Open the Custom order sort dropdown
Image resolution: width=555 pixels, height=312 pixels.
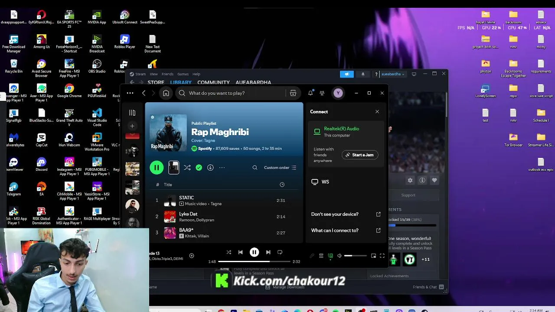(x=280, y=167)
